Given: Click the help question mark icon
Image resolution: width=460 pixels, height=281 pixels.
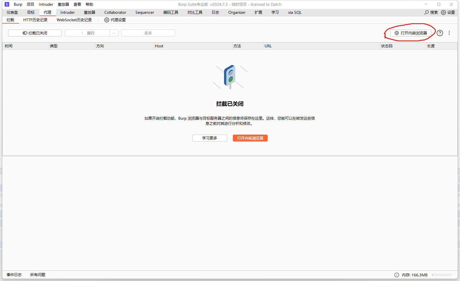Looking at the screenshot, I should pos(440,33).
